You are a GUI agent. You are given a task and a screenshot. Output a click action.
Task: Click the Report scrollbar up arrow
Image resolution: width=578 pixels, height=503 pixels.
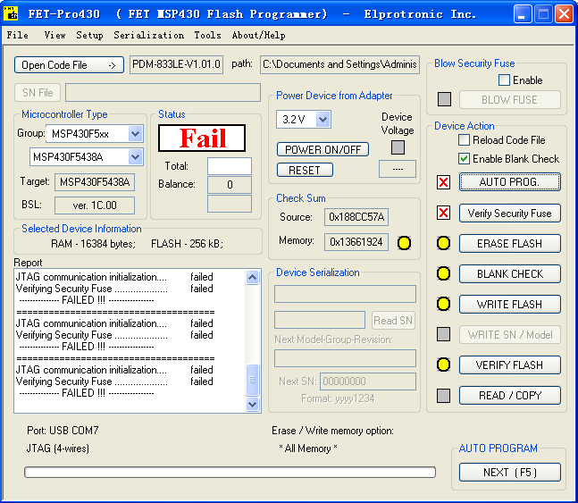pos(253,277)
